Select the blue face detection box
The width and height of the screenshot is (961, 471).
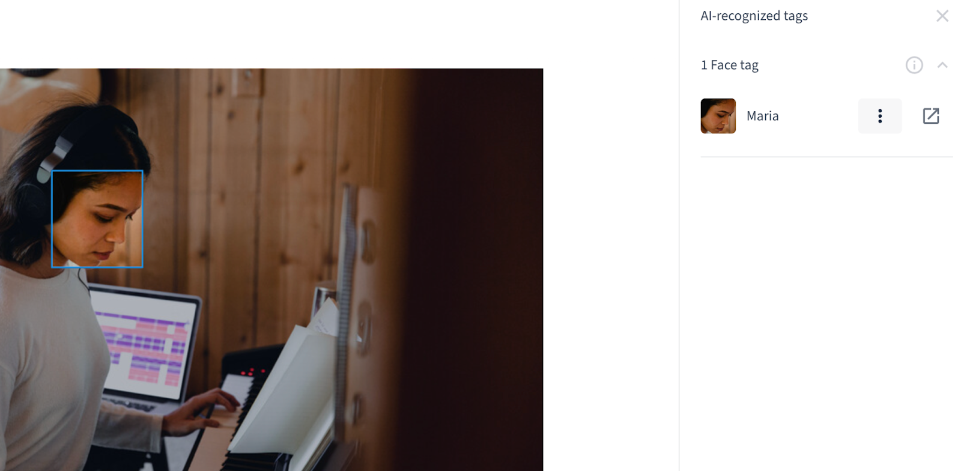(97, 219)
